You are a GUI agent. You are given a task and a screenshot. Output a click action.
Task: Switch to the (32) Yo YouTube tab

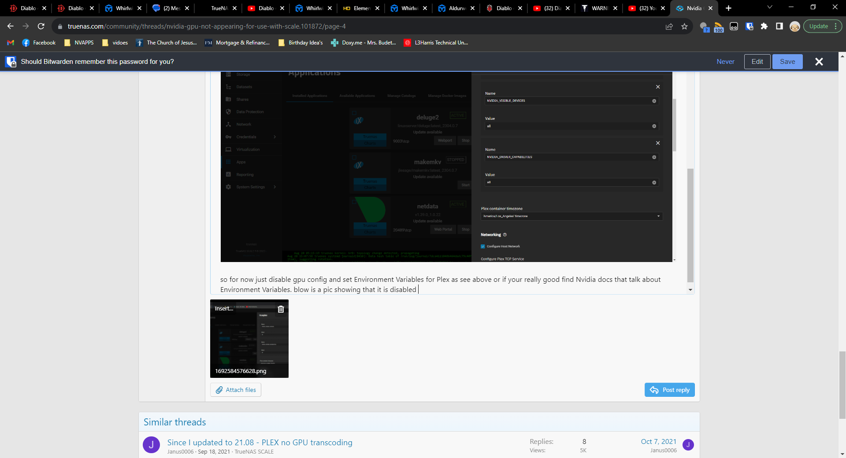tap(647, 8)
